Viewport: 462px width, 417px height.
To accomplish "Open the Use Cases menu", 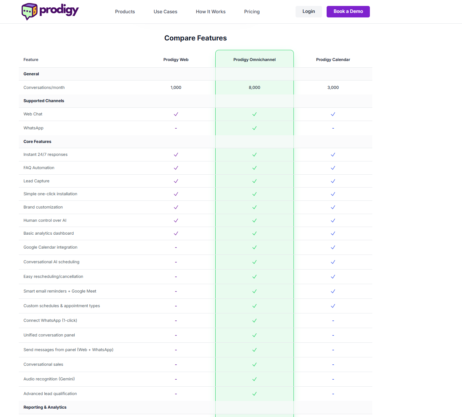I will point(165,12).
